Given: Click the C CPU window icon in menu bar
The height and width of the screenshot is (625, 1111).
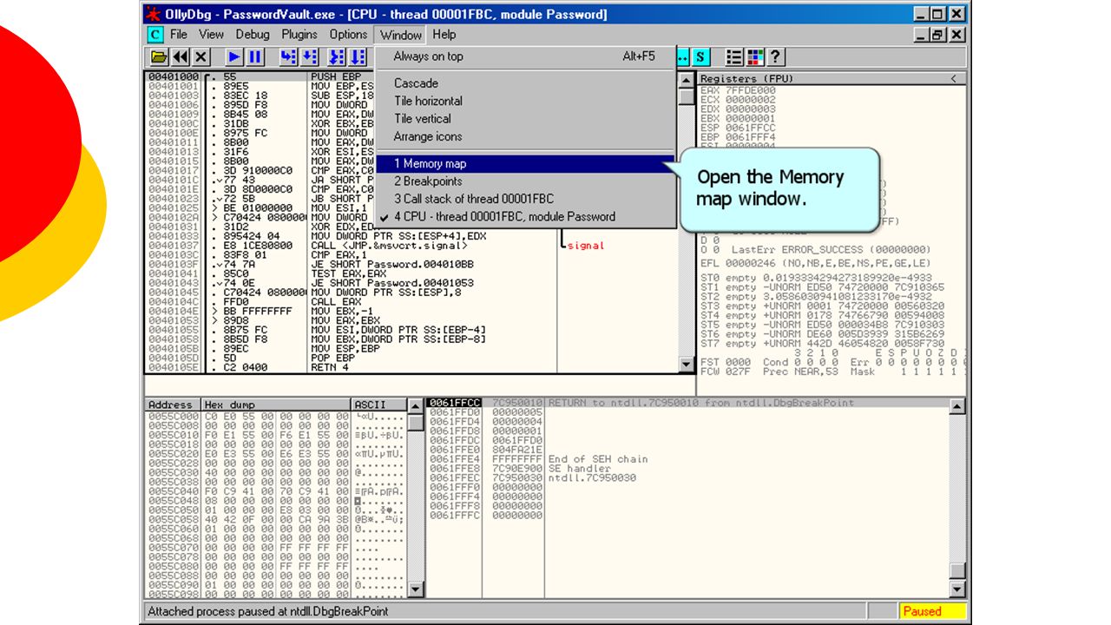Looking at the screenshot, I should click(154, 35).
